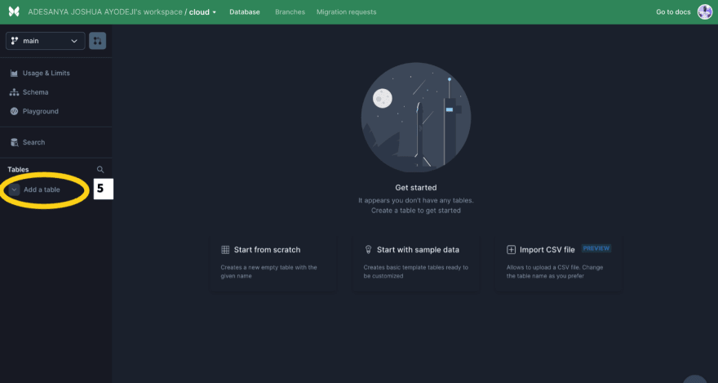Click the Xata butterfly logo
718x383 pixels.
12,12
